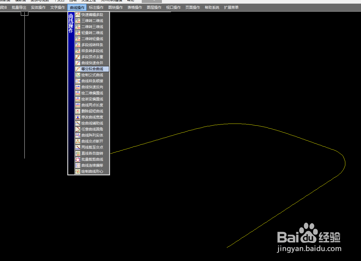Click 曲线两点长度 measurement tool
The image size is (361, 261).
pyautogui.click(x=92, y=105)
